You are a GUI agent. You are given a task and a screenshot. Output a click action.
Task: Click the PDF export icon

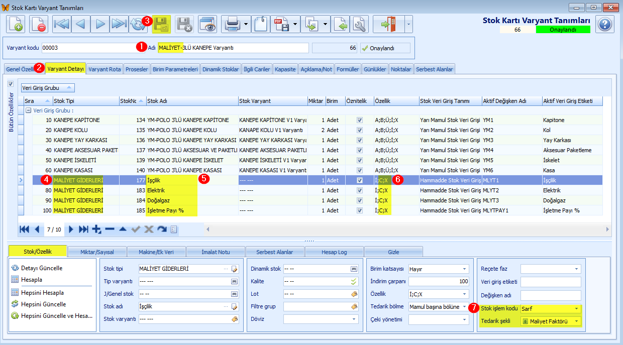(280, 24)
